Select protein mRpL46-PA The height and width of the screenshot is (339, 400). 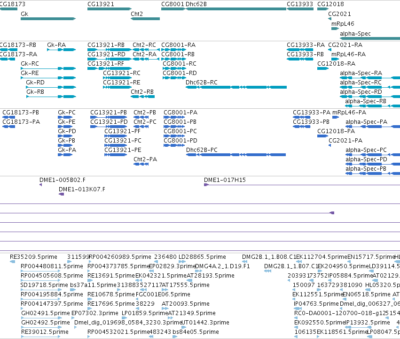349,112
